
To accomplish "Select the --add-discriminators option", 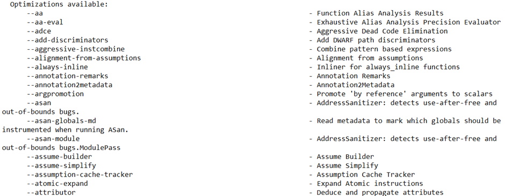I will coord(68,40).
